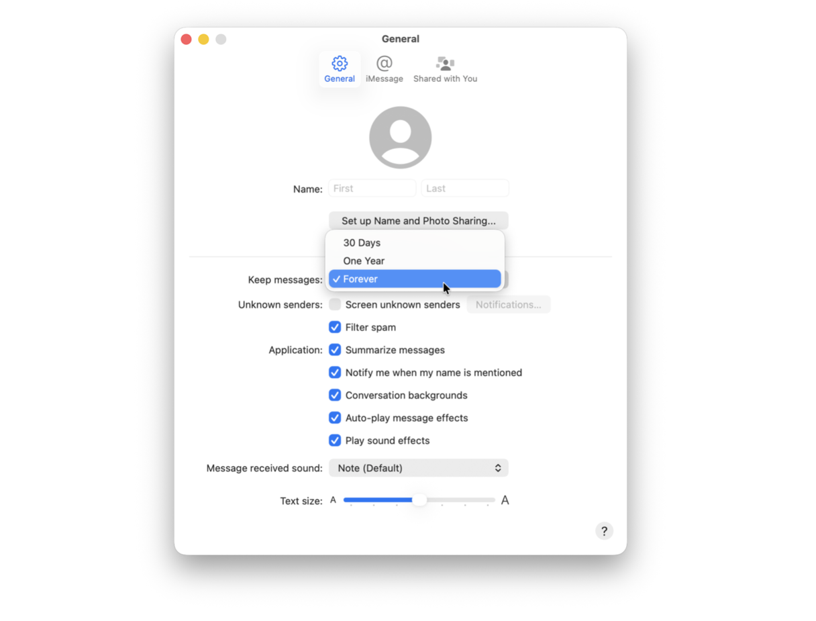The width and height of the screenshot is (816, 621).
Task: Enable Screen unknown senders
Action: point(335,304)
